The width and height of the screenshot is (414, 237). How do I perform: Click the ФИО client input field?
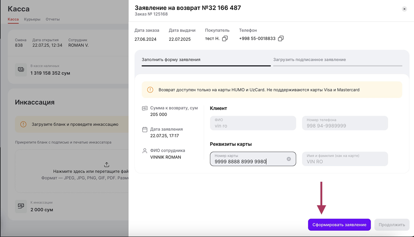(x=253, y=123)
